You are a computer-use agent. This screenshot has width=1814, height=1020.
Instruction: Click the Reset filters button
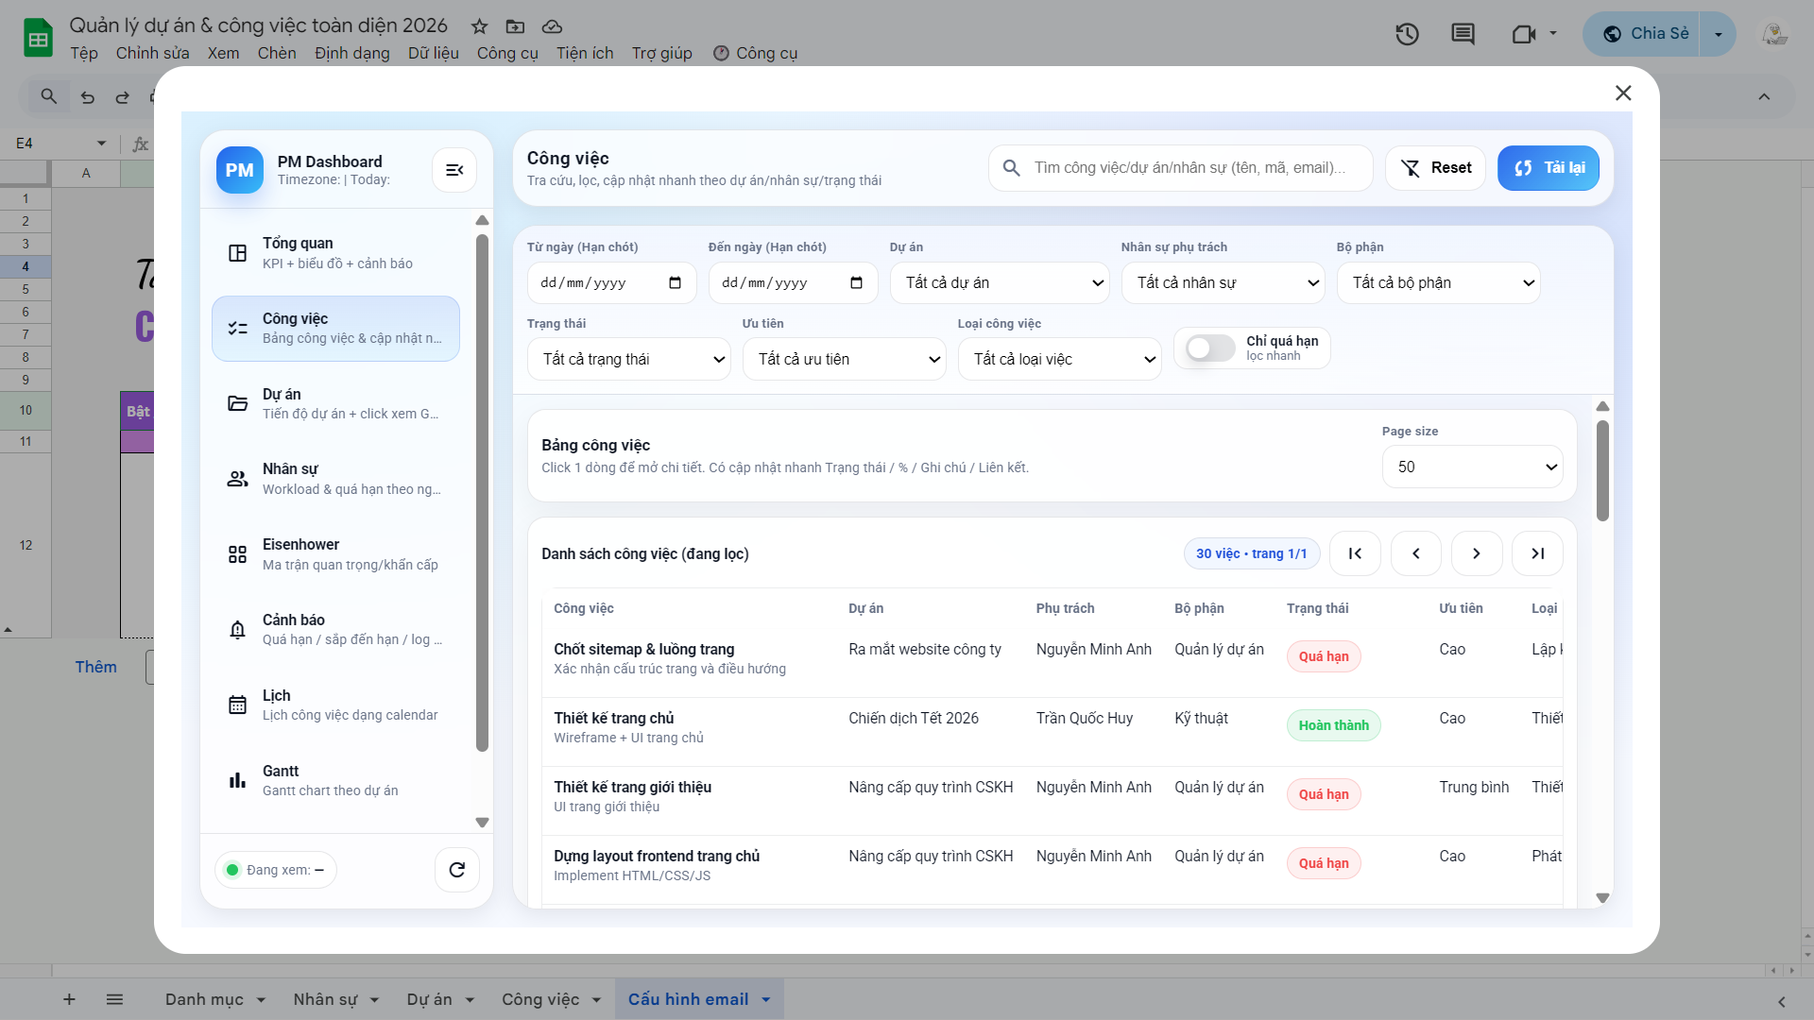pos(1435,168)
